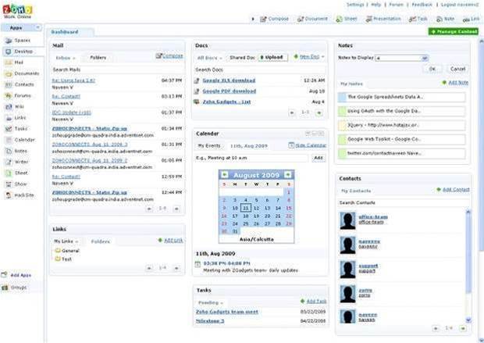
Task: Open Zoho Gadgets team meet task
Action: pyautogui.click(x=227, y=312)
